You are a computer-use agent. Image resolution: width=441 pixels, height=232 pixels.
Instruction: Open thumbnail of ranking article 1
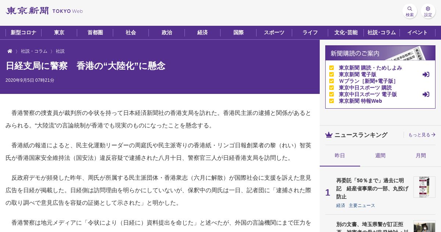tap(424, 187)
